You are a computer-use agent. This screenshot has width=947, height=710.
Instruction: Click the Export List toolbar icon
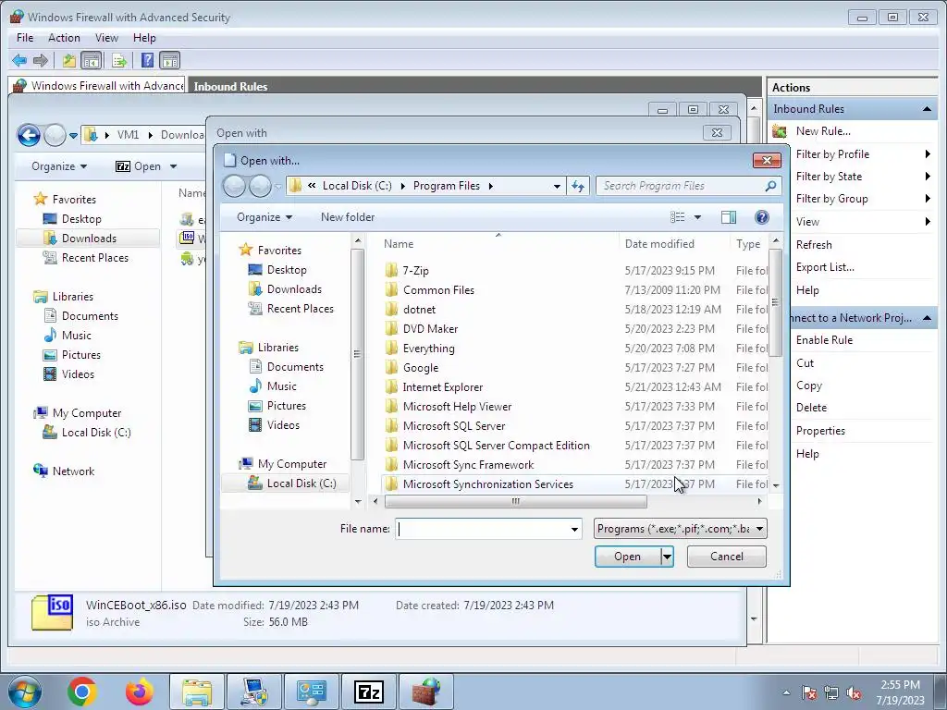pos(119,60)
